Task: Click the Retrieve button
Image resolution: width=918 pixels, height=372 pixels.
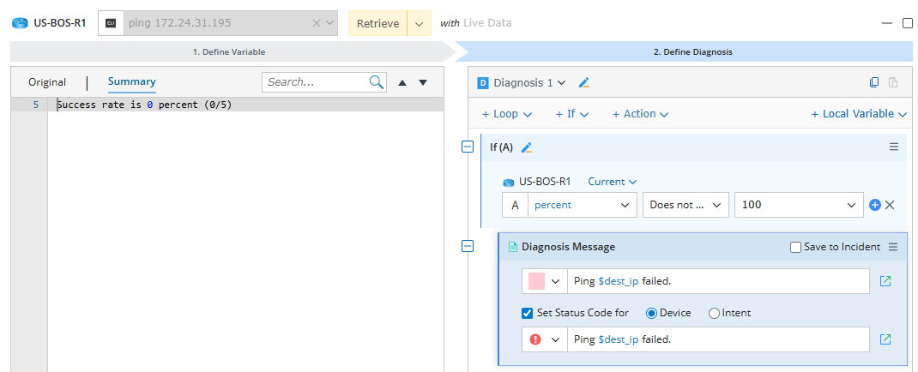Action: [377, 24]
